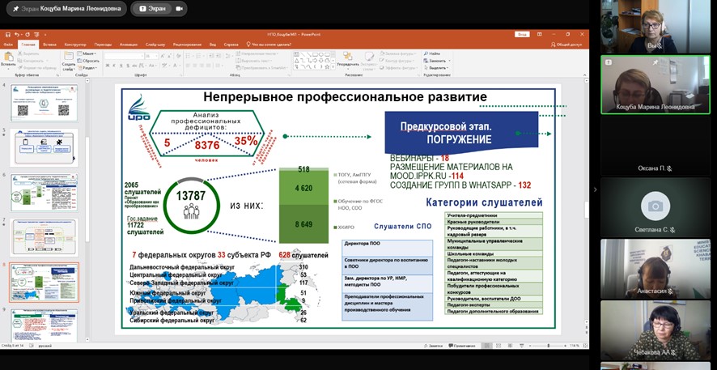Open the Макет layout dropdown
Viewport: 717px width, 370px height.
tap(89, 53)
